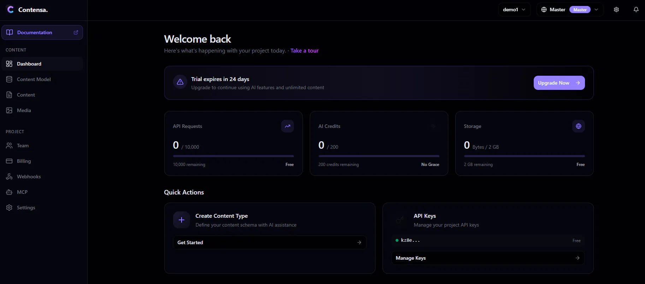Expand the Master environment dropdown chevron

[x=596, y=10]
